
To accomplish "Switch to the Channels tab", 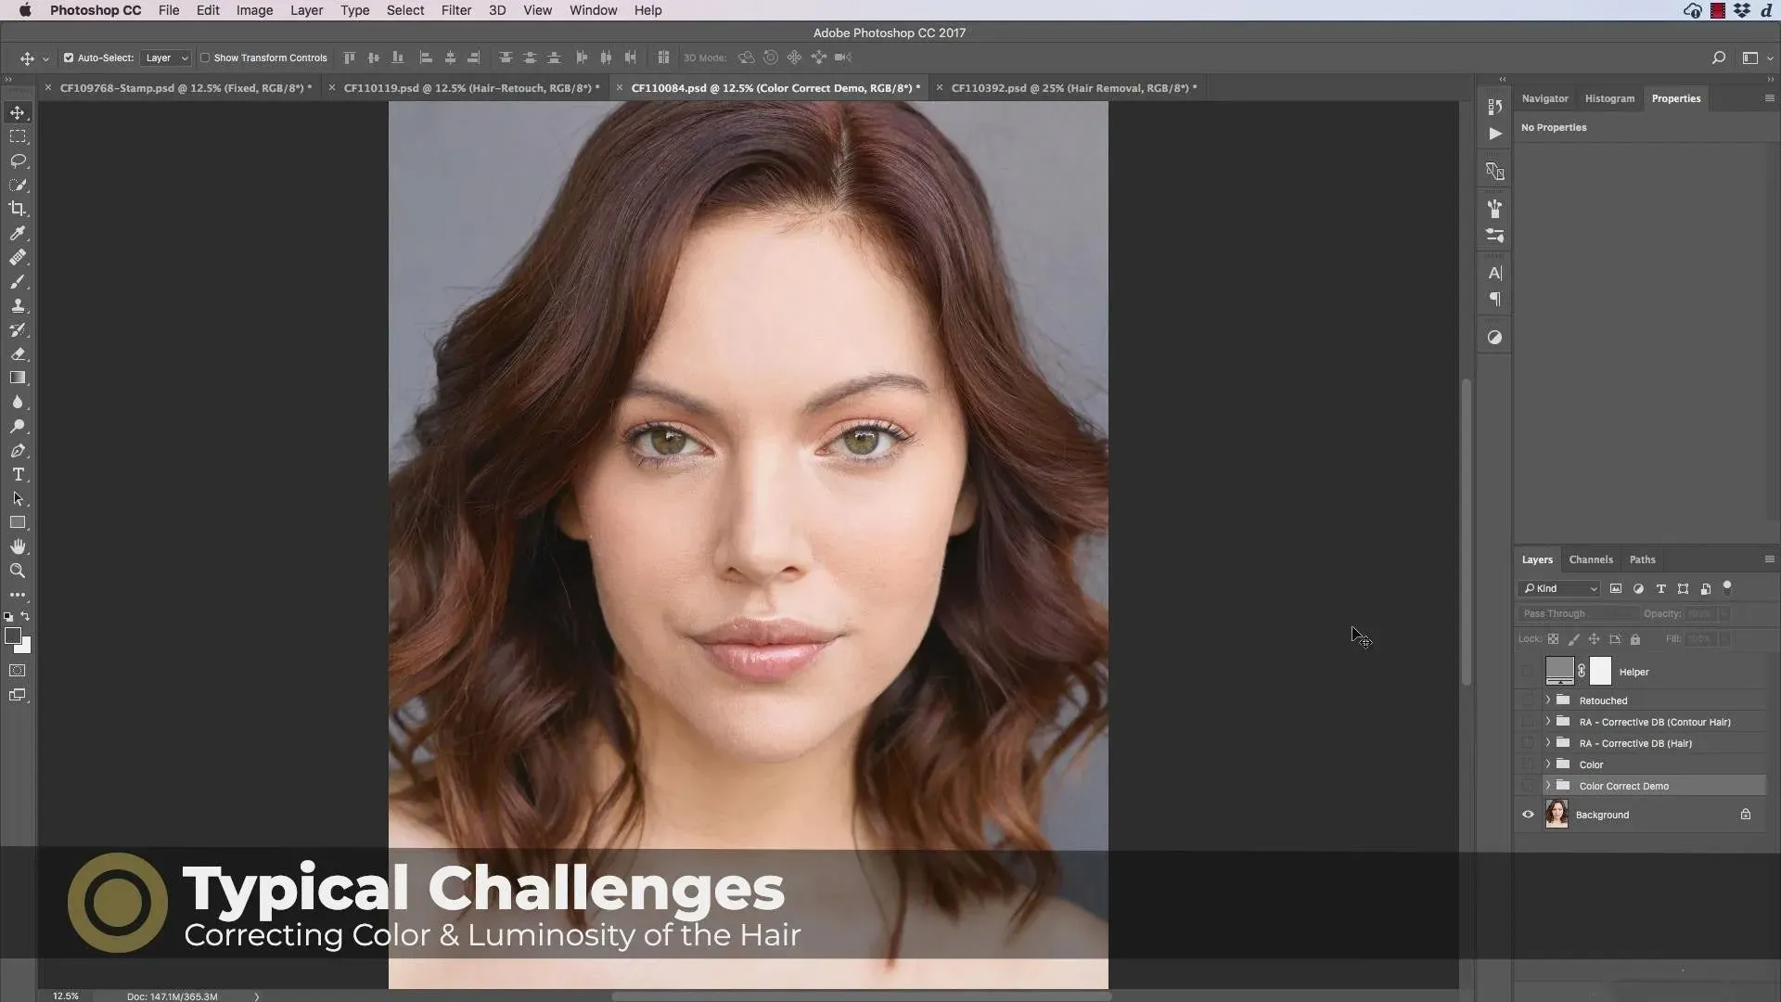I will pos(1590,559).
